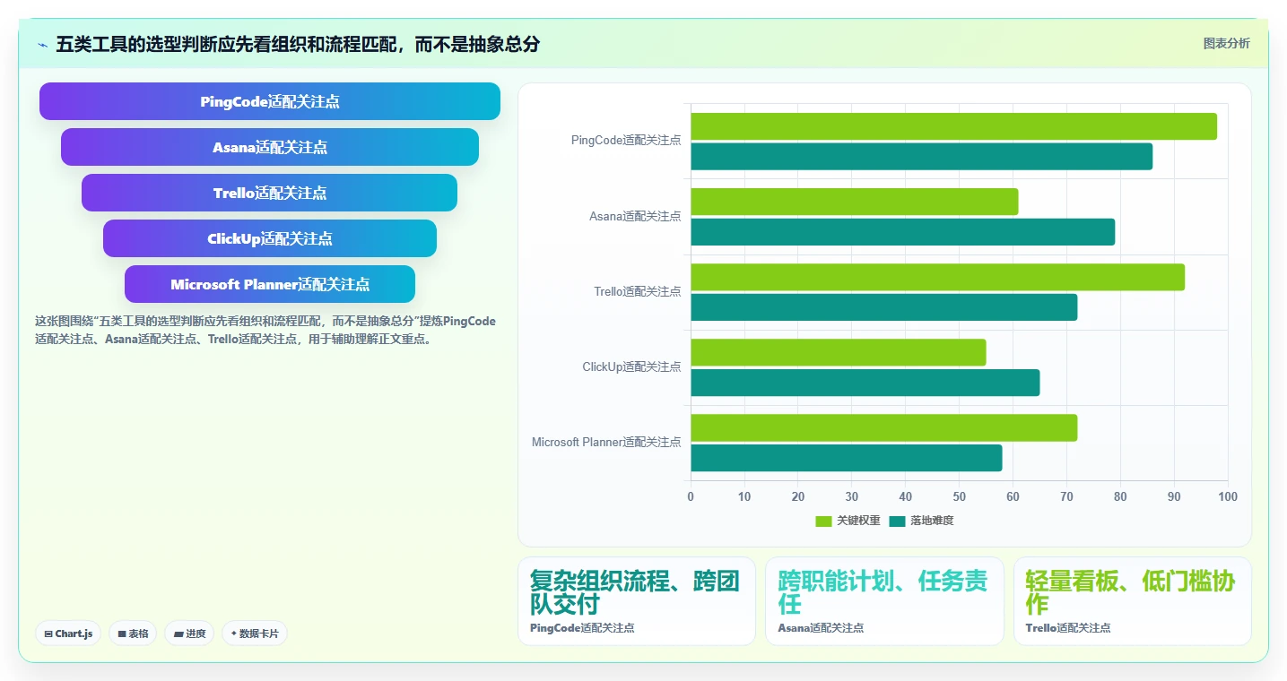This screenshot has height=681, width=1287.
Task: Toggle the 关键权重 legend swatch
Action: point(823,521)
